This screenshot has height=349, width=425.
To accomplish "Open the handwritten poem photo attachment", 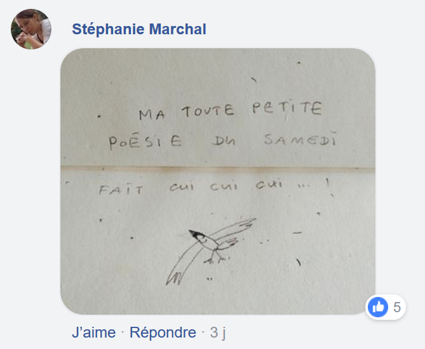I will (x=218, y=181).
